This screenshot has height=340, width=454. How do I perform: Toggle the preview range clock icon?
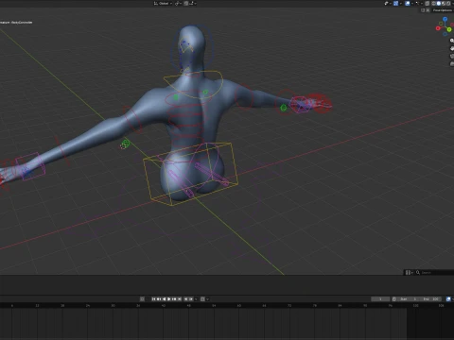[x=393, y=299]
